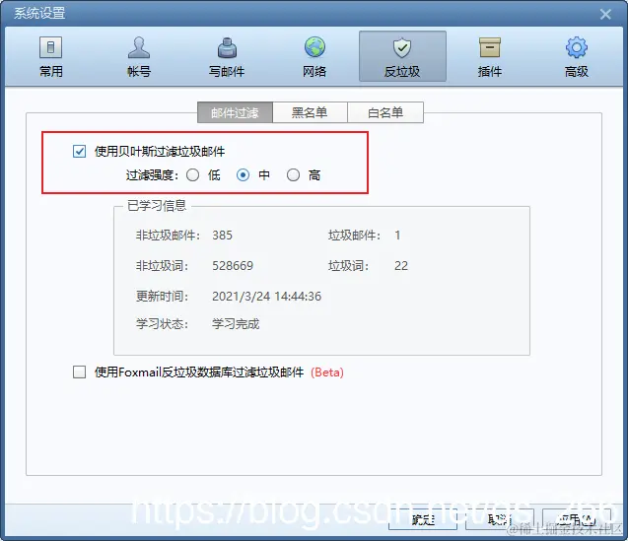The width and height of the screenshot is (628, 541).
Task: Open the 高级 advanced gear icon
Action: [x=577, y=56]
